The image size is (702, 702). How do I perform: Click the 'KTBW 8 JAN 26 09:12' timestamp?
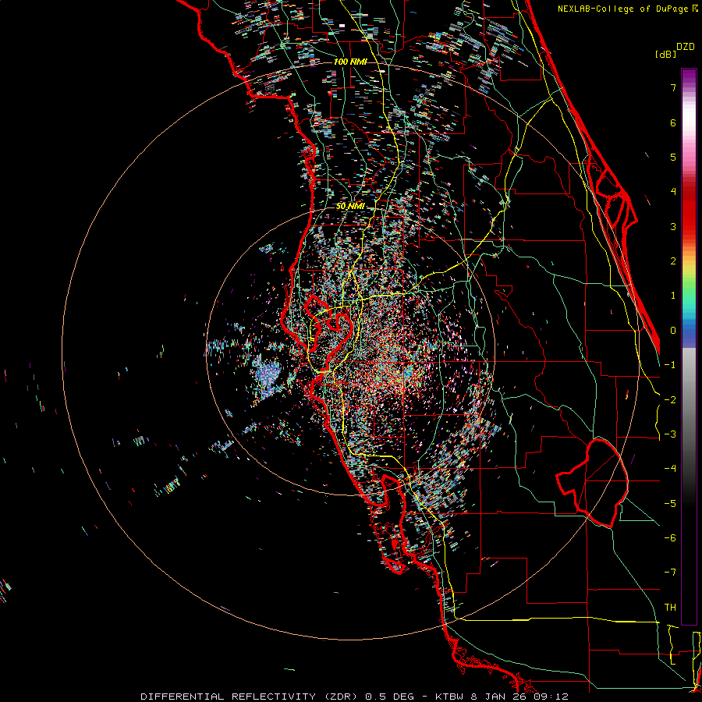[x=503, y=697]
